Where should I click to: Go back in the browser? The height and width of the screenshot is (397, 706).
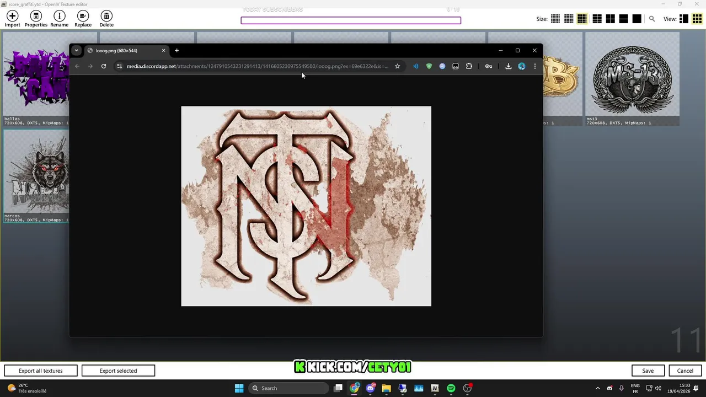[77, 66]
